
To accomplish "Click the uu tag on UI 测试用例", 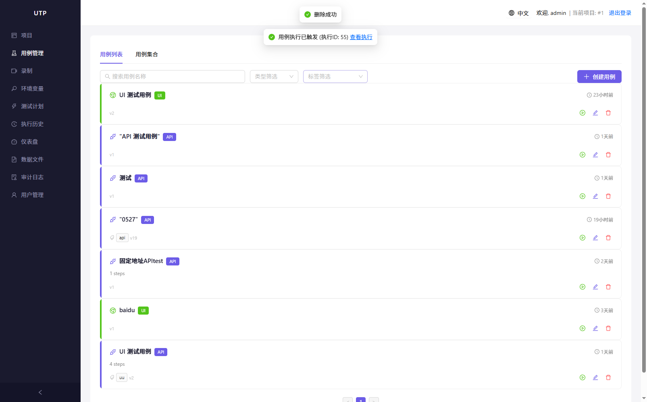I will pyautogui.click(x=122, y=377).
